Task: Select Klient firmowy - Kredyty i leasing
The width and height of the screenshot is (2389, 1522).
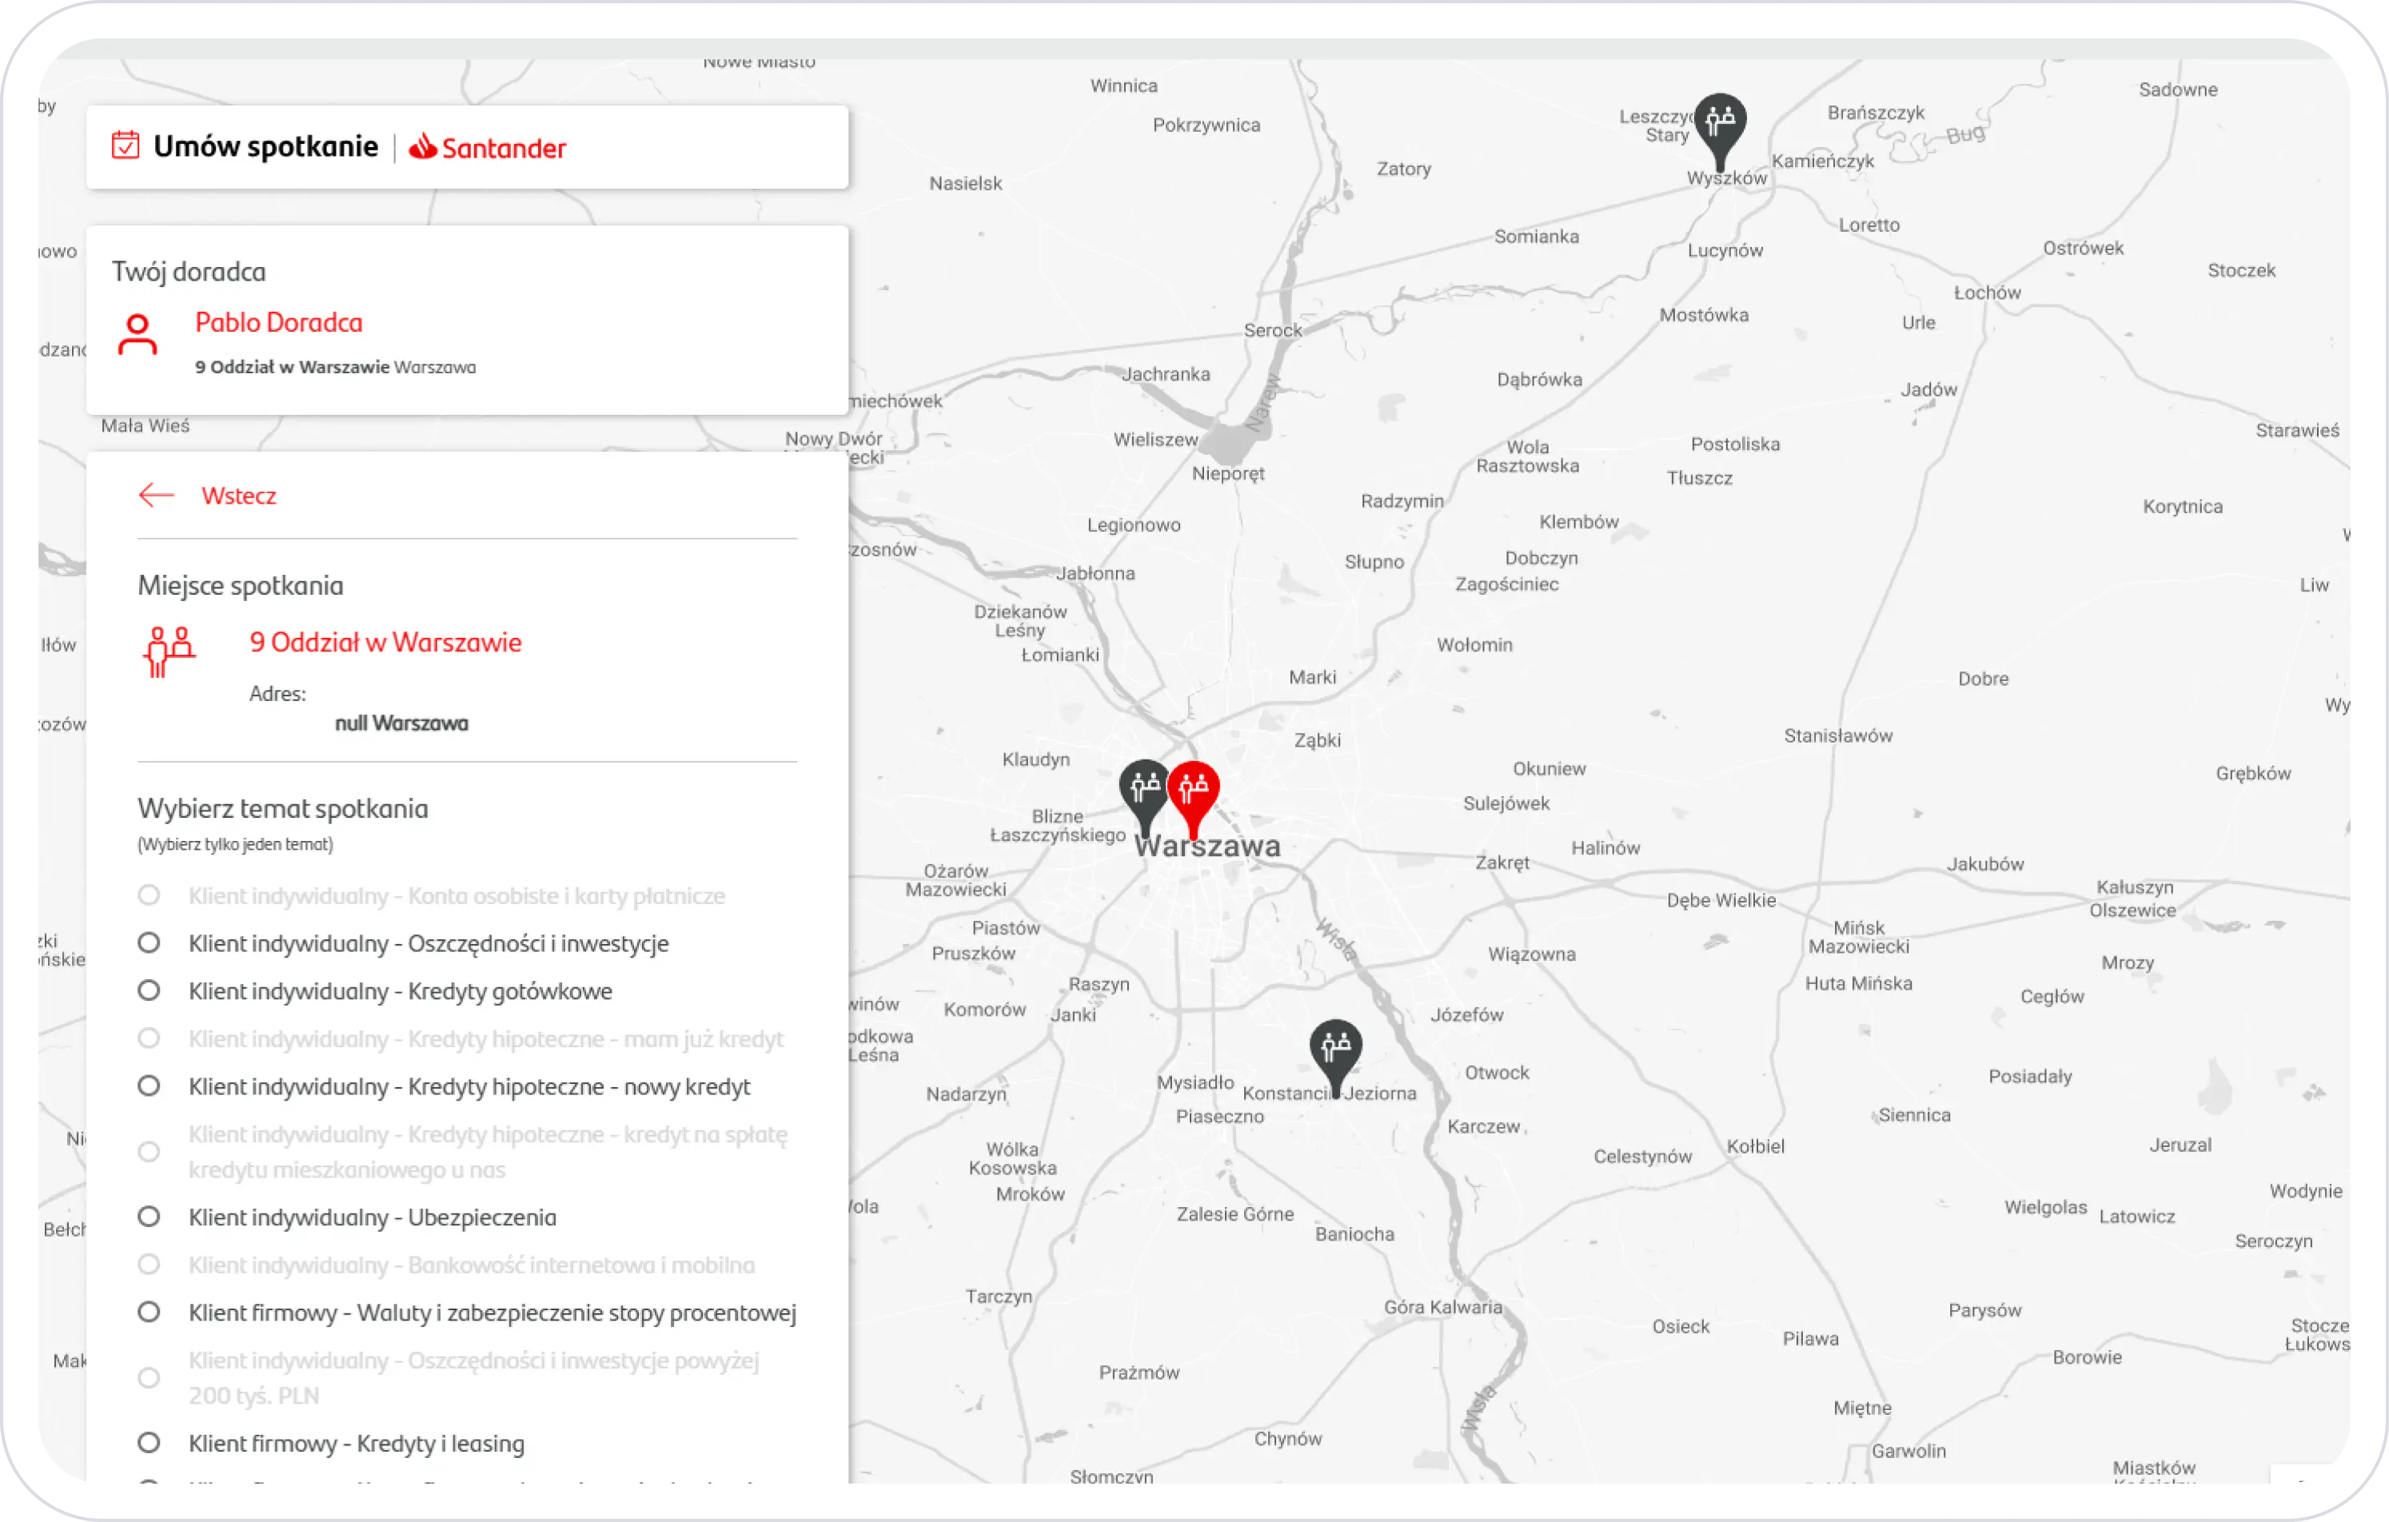Action: click(x=149, y=1443)
